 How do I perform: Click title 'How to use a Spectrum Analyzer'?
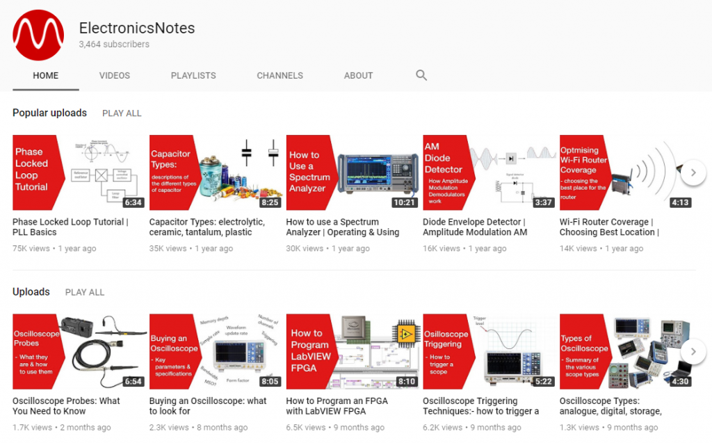pyautogui.click(x=343, y=227)
